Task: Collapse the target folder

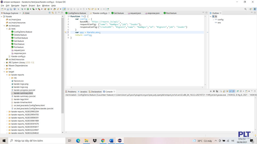Action: point(4,72)
